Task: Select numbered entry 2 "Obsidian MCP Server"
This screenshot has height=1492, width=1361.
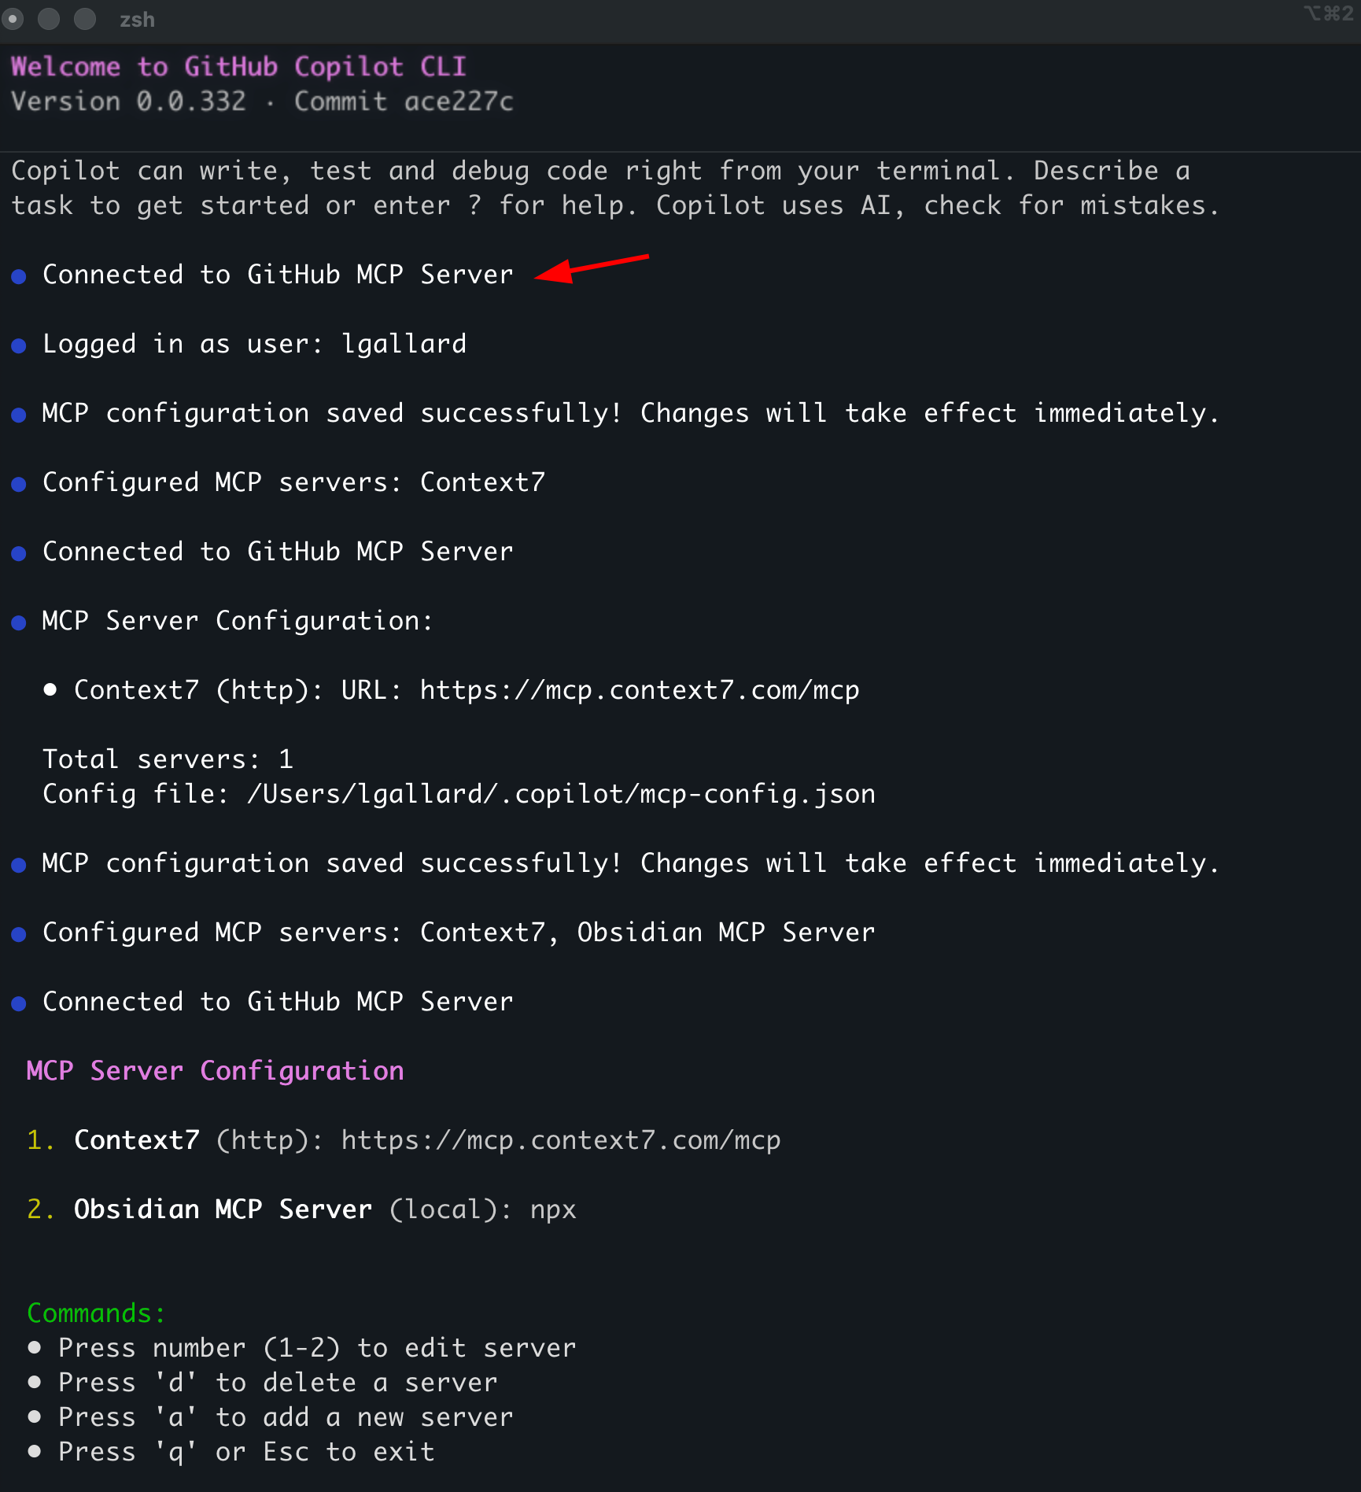Action: point(223,1209)
